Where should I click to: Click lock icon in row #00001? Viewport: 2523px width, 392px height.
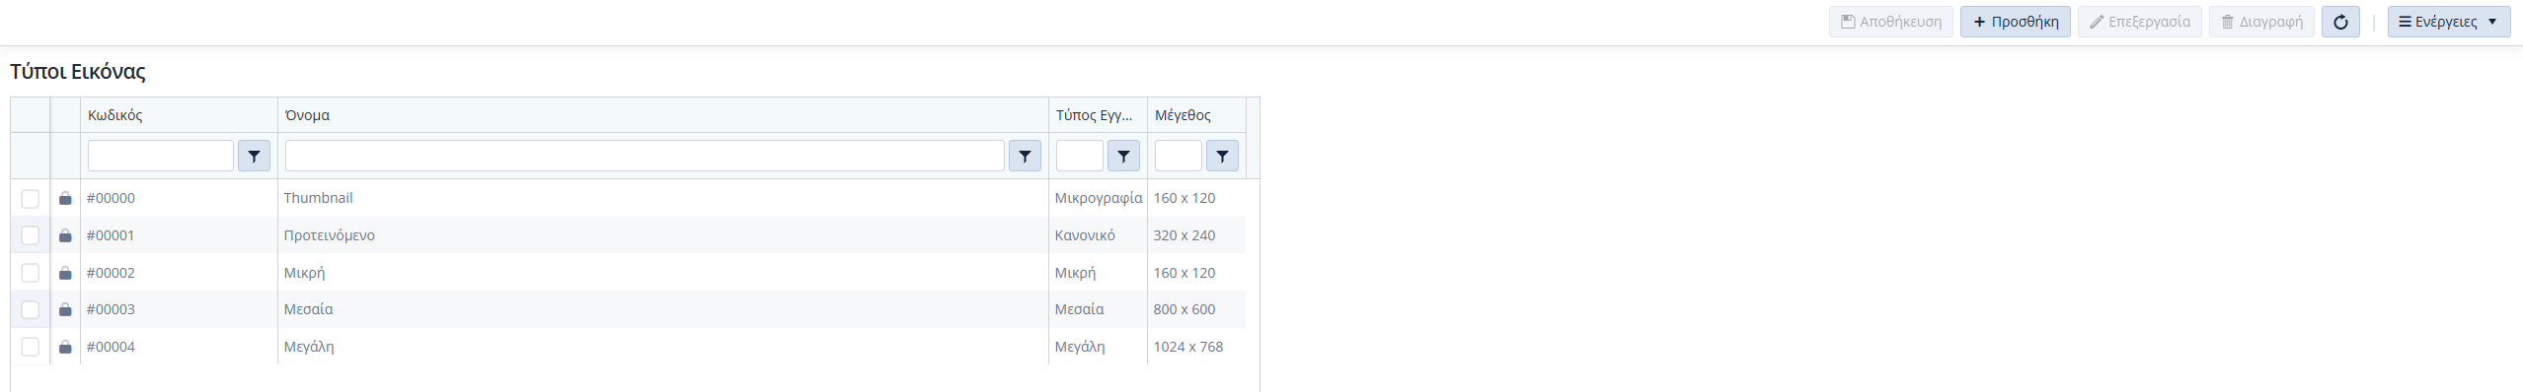pyautogui.click(x=65, y=235)
